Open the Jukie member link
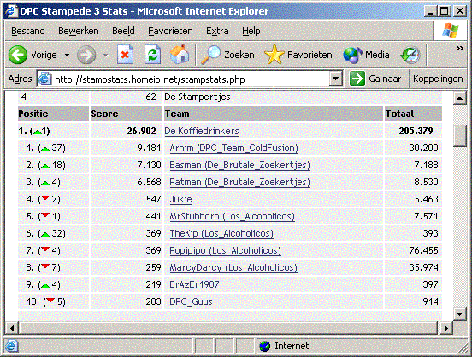This screenshot has width=472, height=357. point(181,199)
